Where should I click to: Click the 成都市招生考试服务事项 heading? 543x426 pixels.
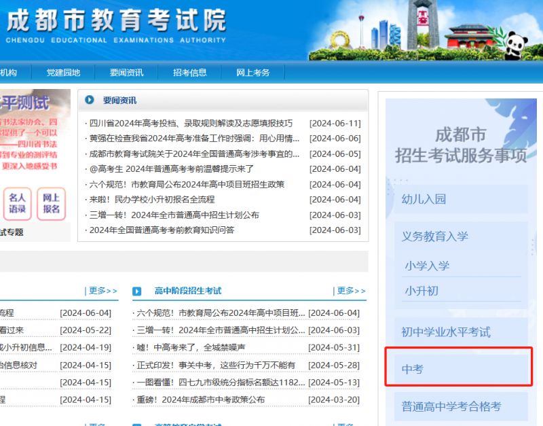(x=461, y=145)
